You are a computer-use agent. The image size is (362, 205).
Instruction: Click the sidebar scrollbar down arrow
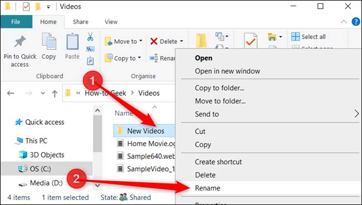(97, 185)
